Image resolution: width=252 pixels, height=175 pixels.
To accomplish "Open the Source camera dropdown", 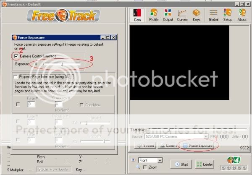I will pyautogui.click(x=205, y=136).
